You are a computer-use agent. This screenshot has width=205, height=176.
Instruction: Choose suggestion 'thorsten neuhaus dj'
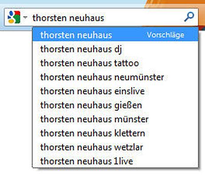pyautogui.click(x=115, y=49)
